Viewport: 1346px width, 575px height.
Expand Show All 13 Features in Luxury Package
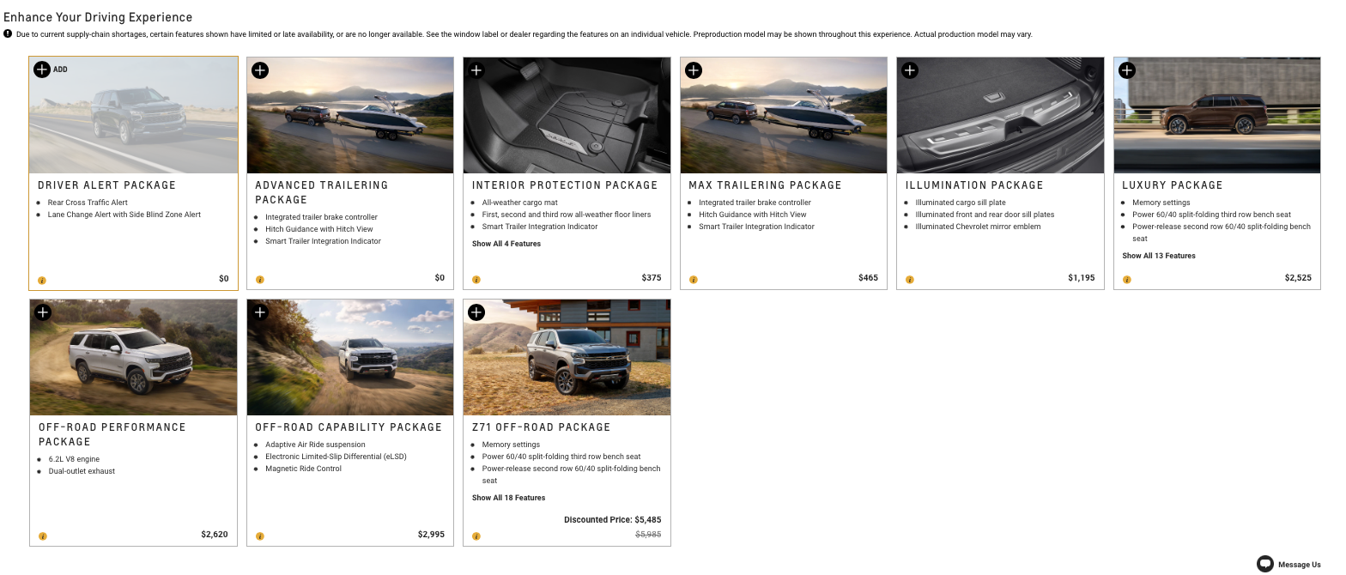[1159, 256]
